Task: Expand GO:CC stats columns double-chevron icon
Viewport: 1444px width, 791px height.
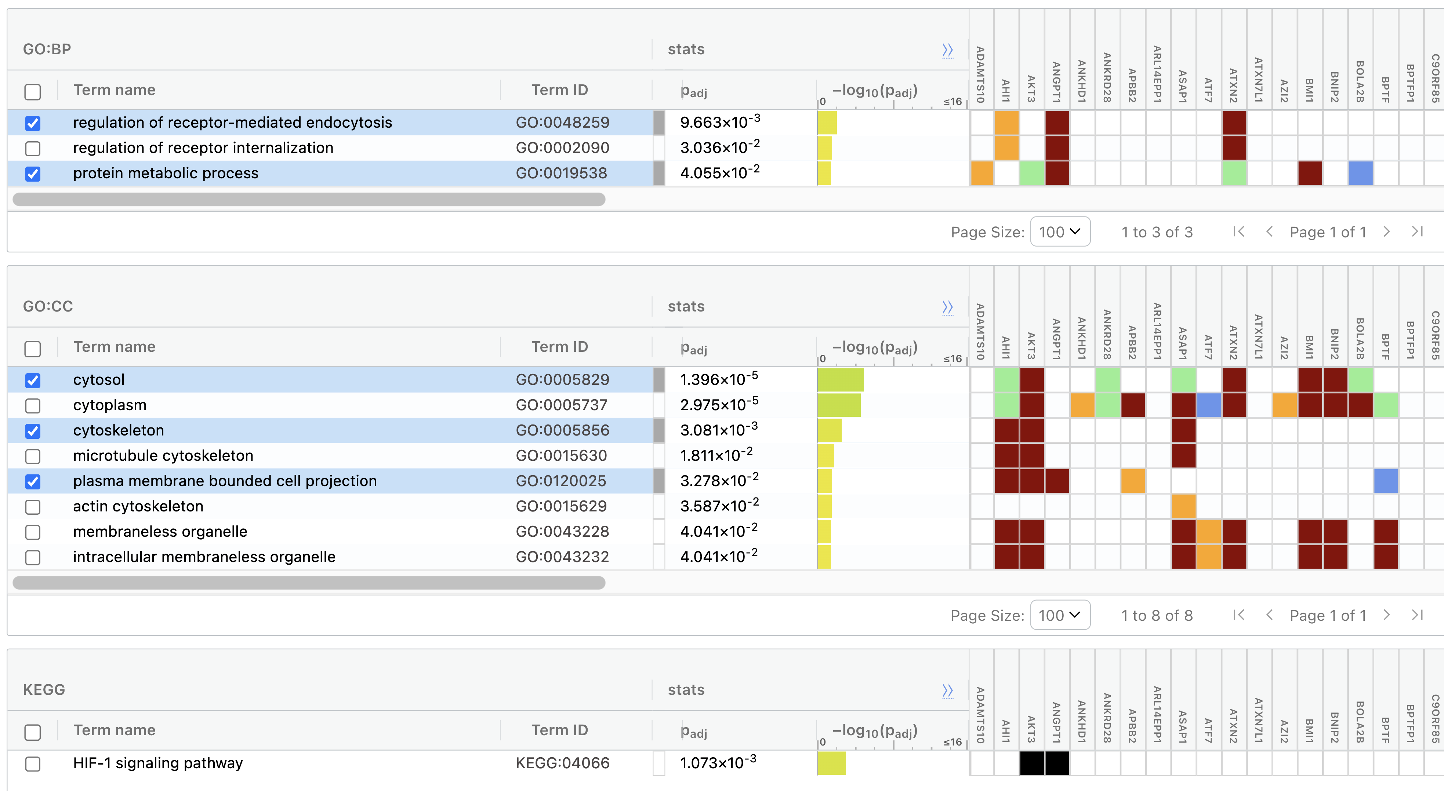Action: click(947, 307)
